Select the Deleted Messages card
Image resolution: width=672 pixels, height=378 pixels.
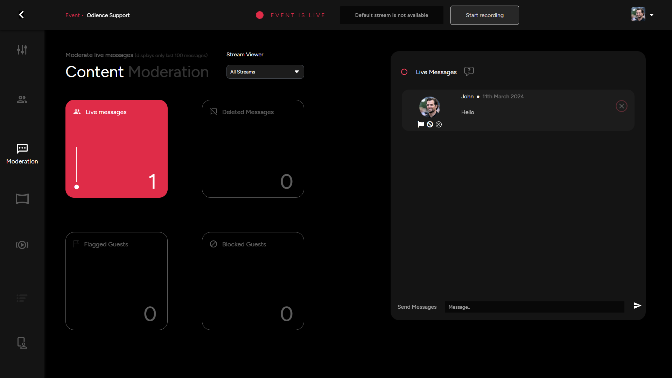[x=253, y=149]
